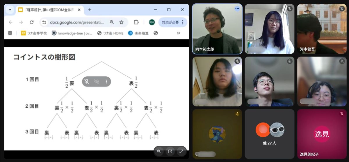The height and width of the screenshot is (162, 349).
Task: Open shared presentation in a new window
Action: click(170, 151)
